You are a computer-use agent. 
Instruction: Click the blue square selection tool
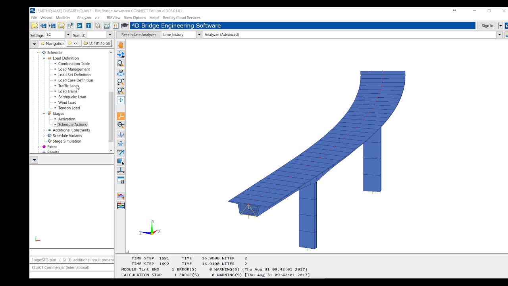click(121, 161)
